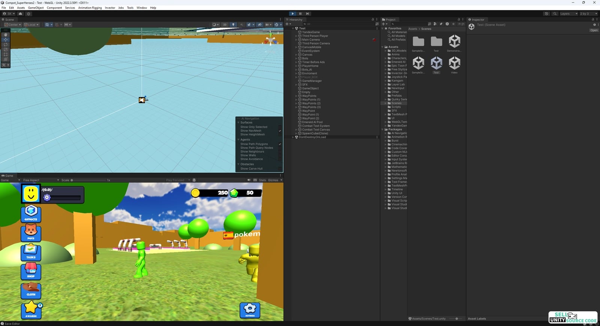This screenshot has width=600, height=326.
Task: Click the Stats button in Game view
Action: point(262,180)
